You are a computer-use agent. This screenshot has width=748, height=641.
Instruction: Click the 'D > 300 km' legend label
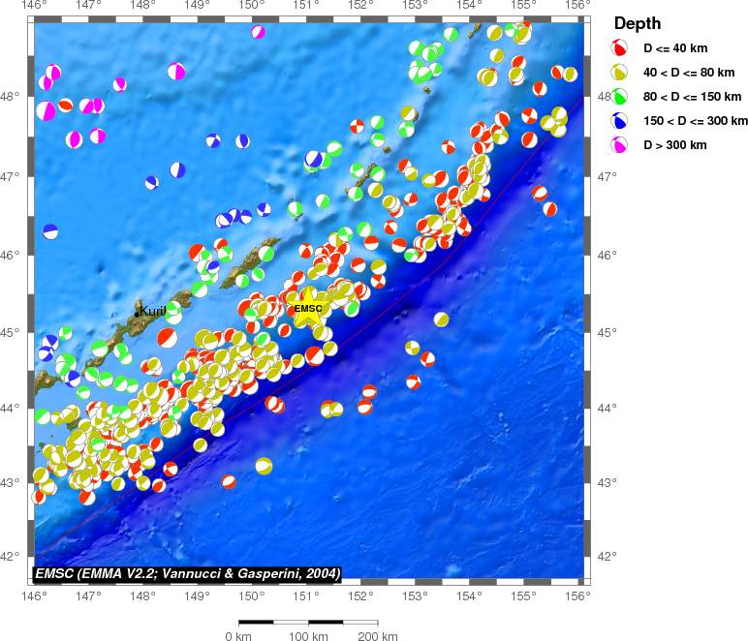(x=675, y=144)
